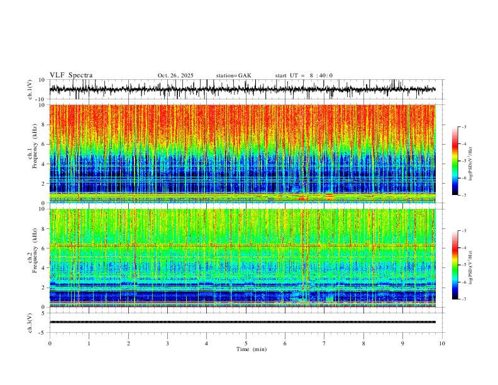This screenshot has width=498, height=385.
Task: Click inside the ch.1 frequency spectrogram
Action: coord(242,153)
